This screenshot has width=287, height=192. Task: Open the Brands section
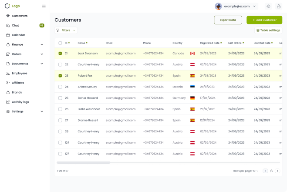point(17,92)
